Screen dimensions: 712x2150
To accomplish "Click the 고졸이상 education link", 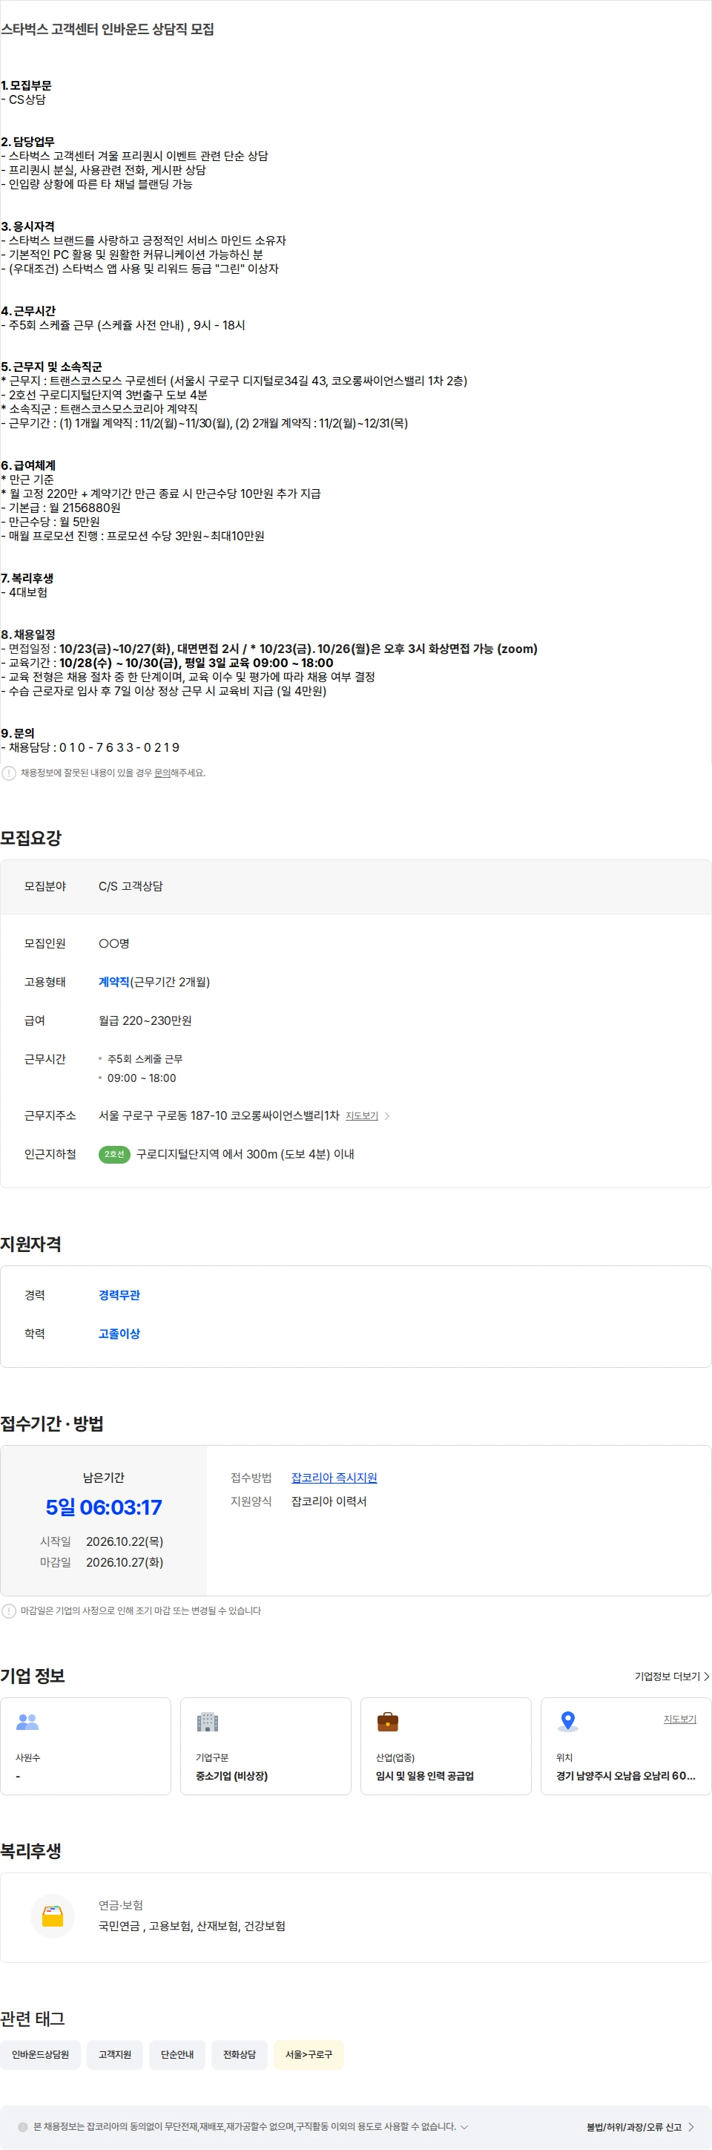I will [119, 1334].
